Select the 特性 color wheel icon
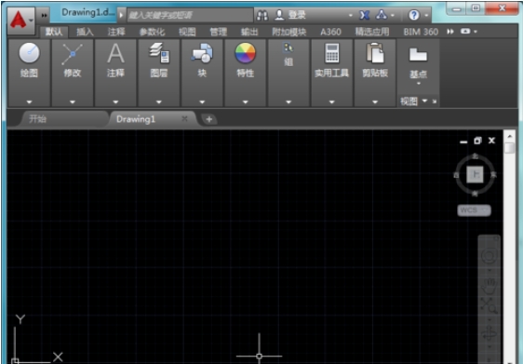 click(245, 53)
